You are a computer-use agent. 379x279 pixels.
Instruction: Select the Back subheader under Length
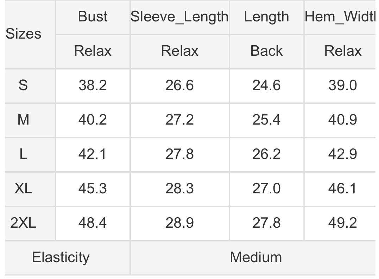(266, 51)
